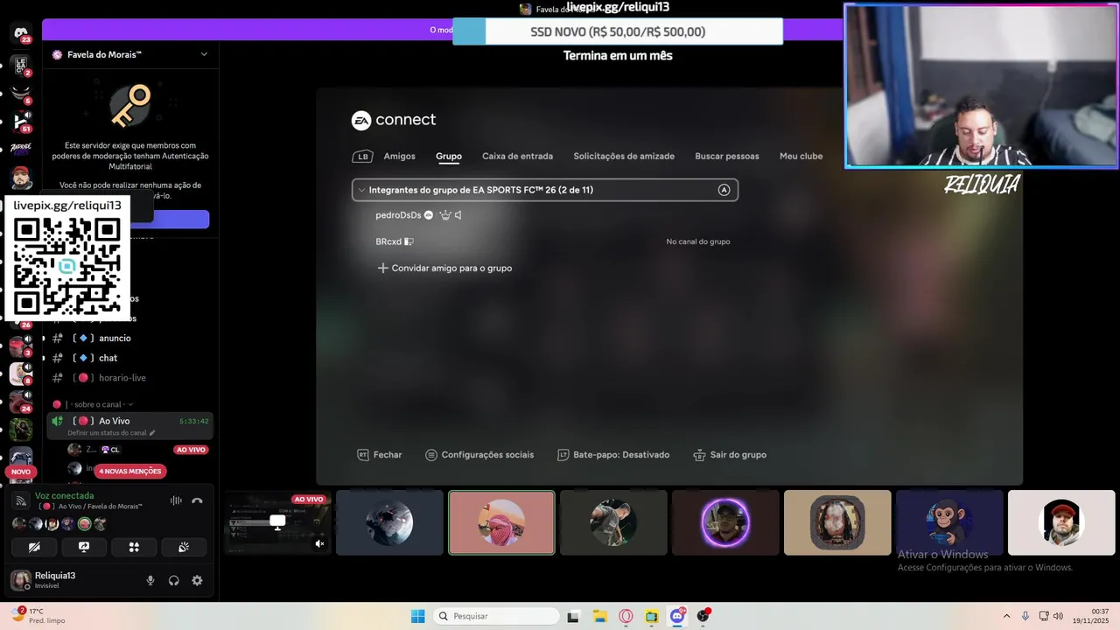Open OBS Studio taskbar icon
This screenshot has height=630, width=1120.
703,616
